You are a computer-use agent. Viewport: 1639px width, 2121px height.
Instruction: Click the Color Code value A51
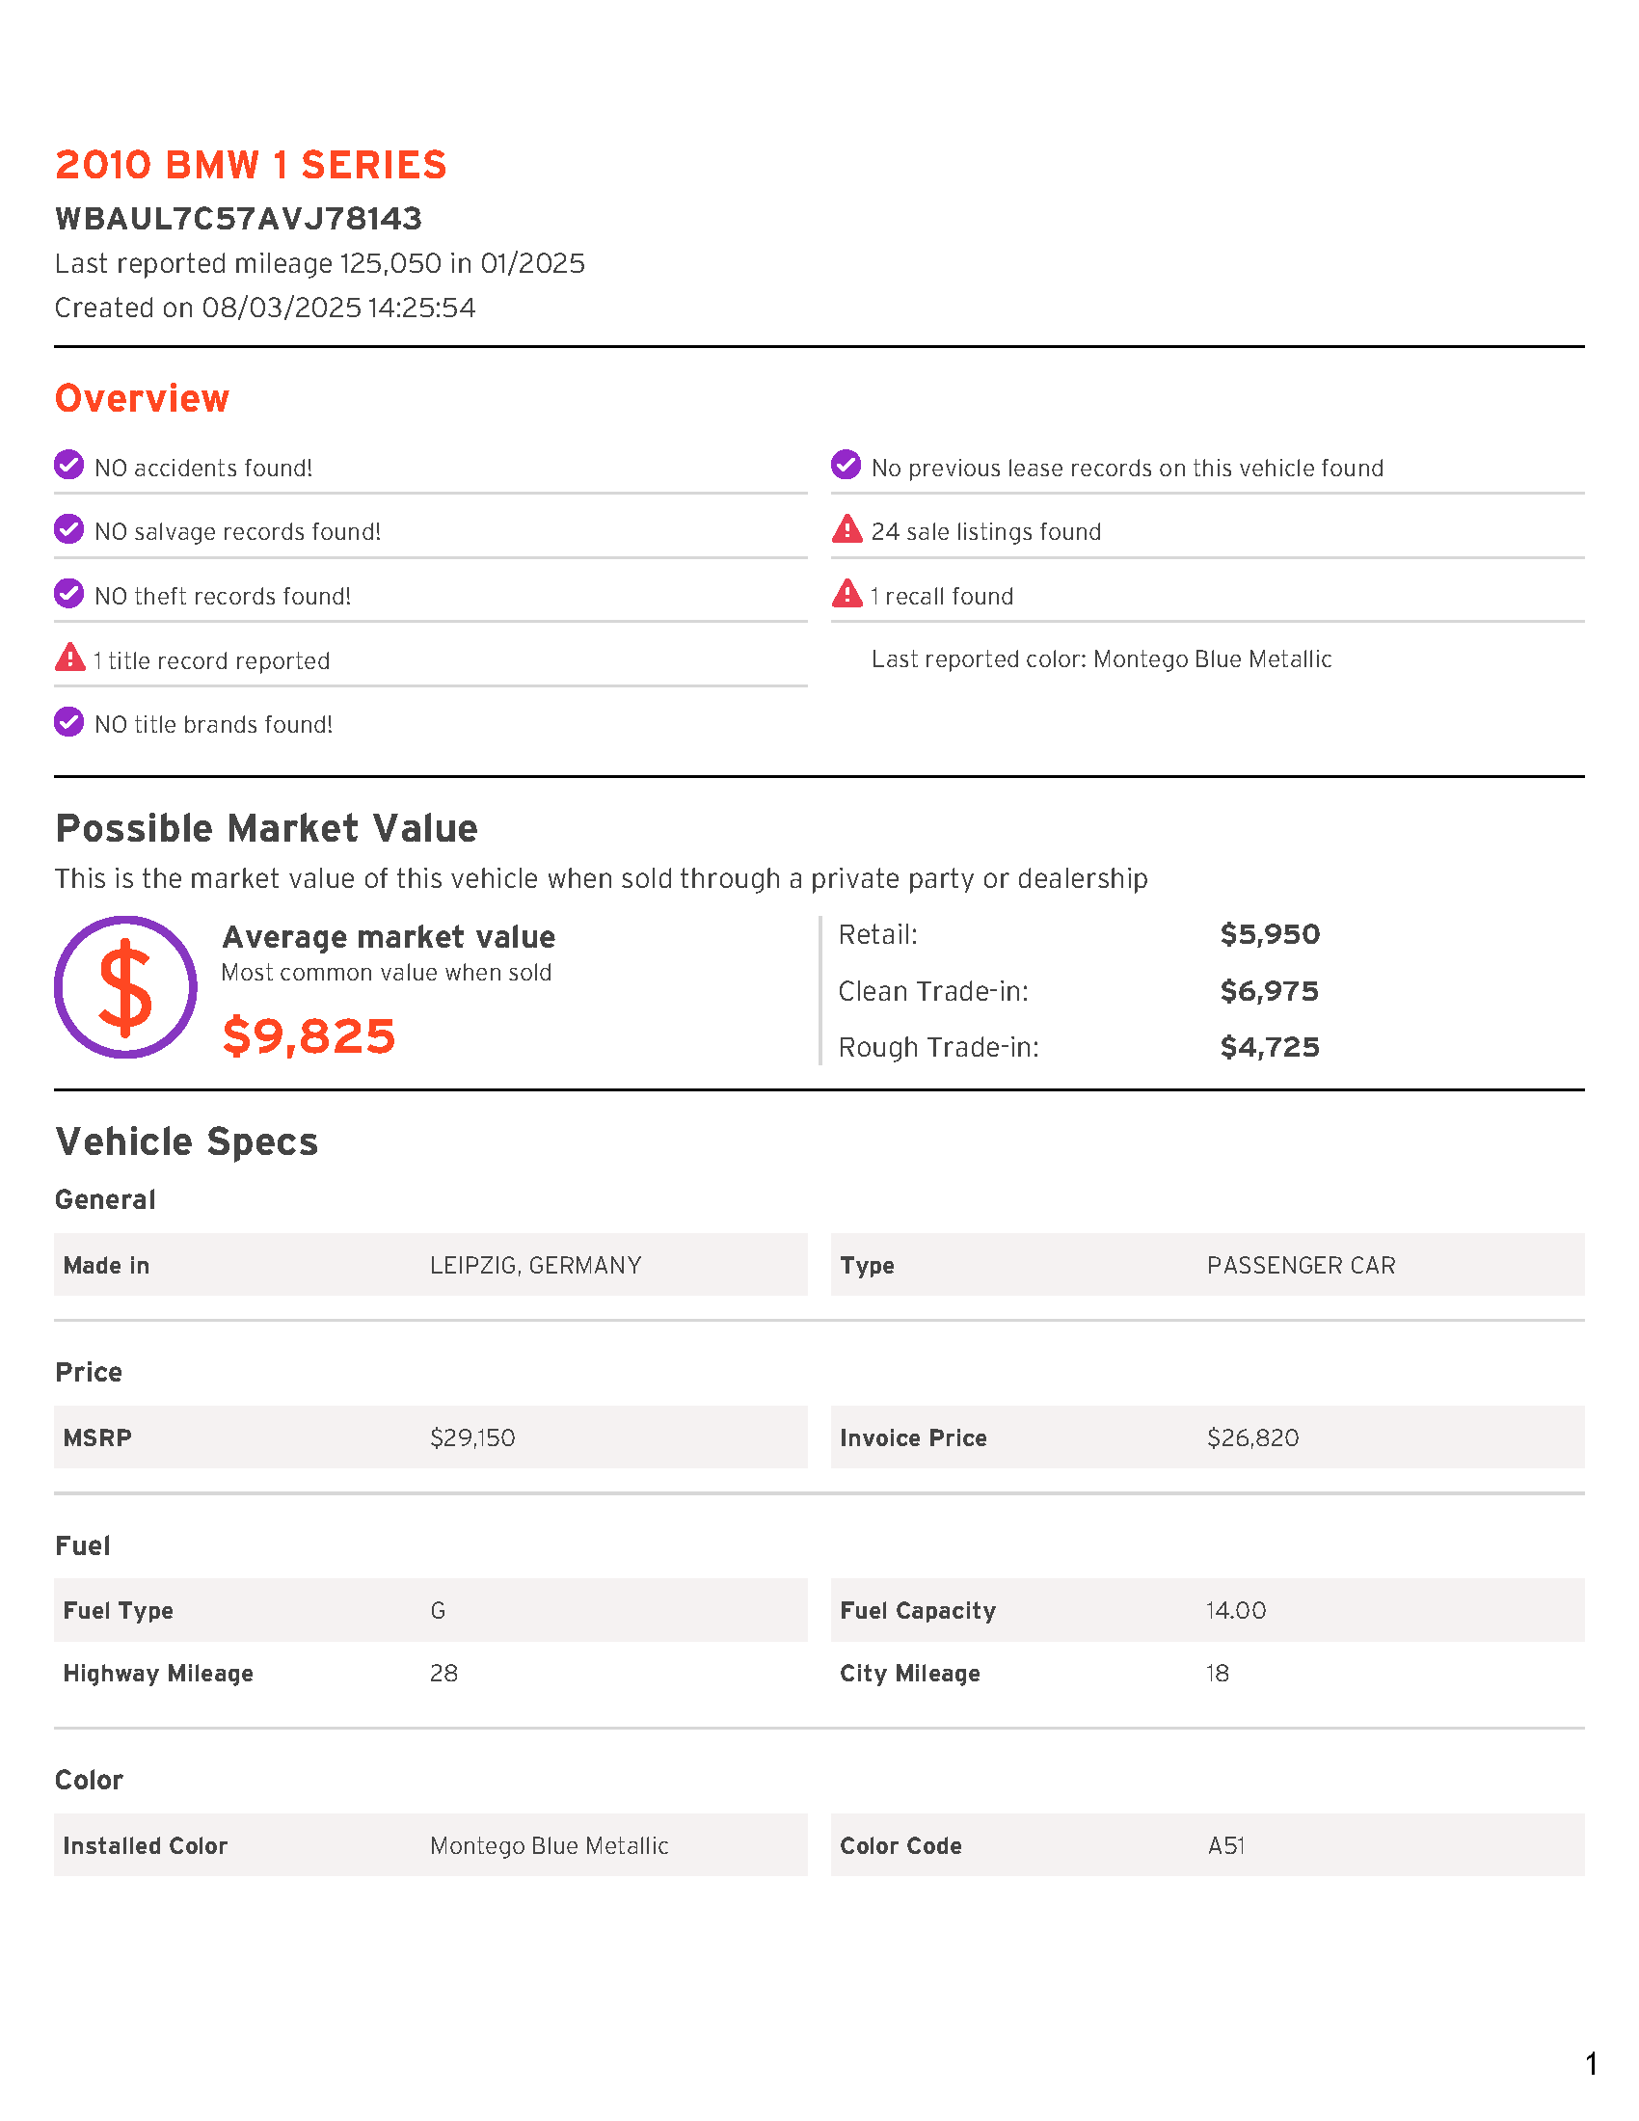click(1225, 1845)
